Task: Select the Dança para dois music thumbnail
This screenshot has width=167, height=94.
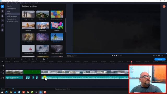Action: [28, 14]
